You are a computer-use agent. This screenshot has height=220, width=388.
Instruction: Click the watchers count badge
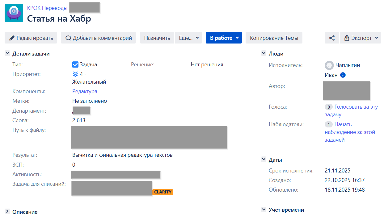pos(329,125)
